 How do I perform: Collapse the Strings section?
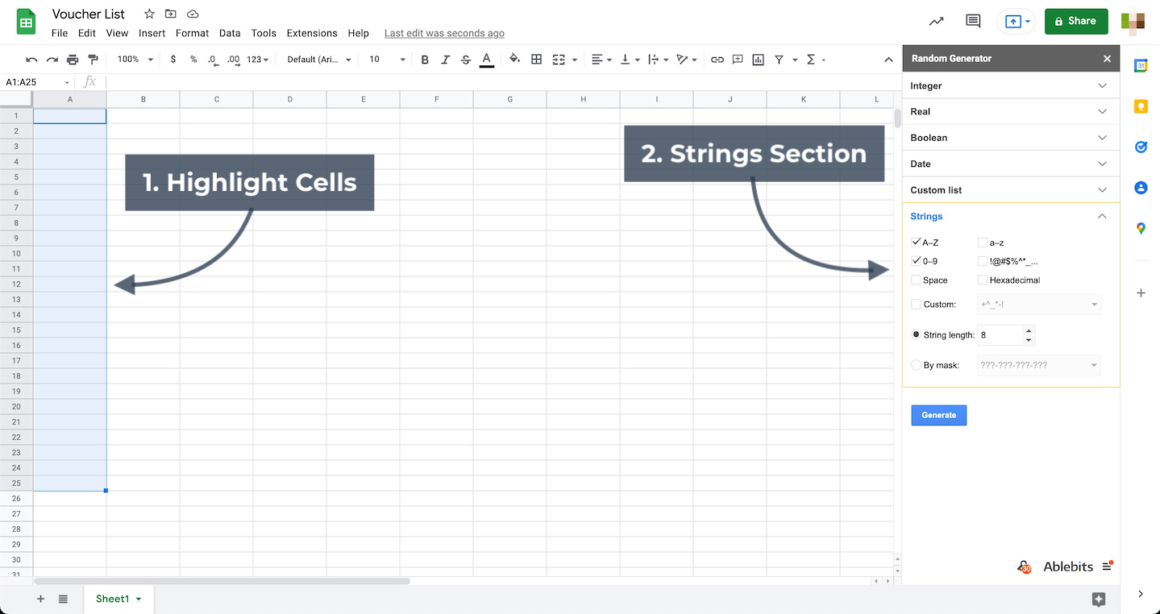click(x=1011, y=216)
